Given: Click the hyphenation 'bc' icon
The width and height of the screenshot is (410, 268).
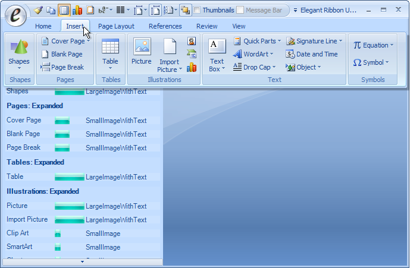Looking at the screenshot, I should pyautogui.click(x=103, y=10).
